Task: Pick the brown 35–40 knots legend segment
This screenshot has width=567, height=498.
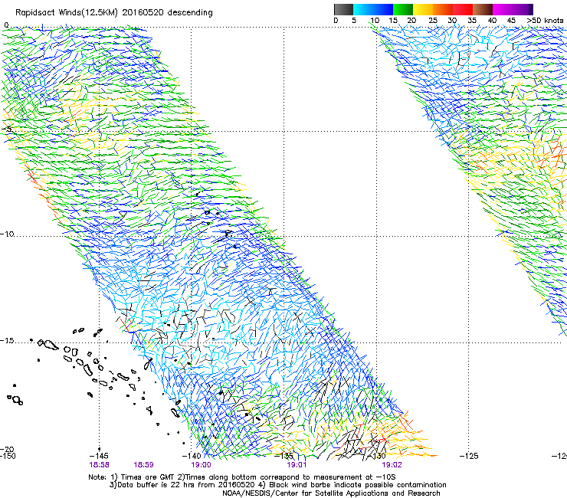Action: pos(483,9)
